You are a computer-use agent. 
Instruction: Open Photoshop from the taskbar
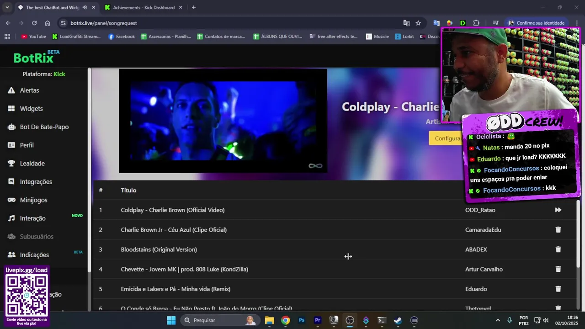click(302, 320)
